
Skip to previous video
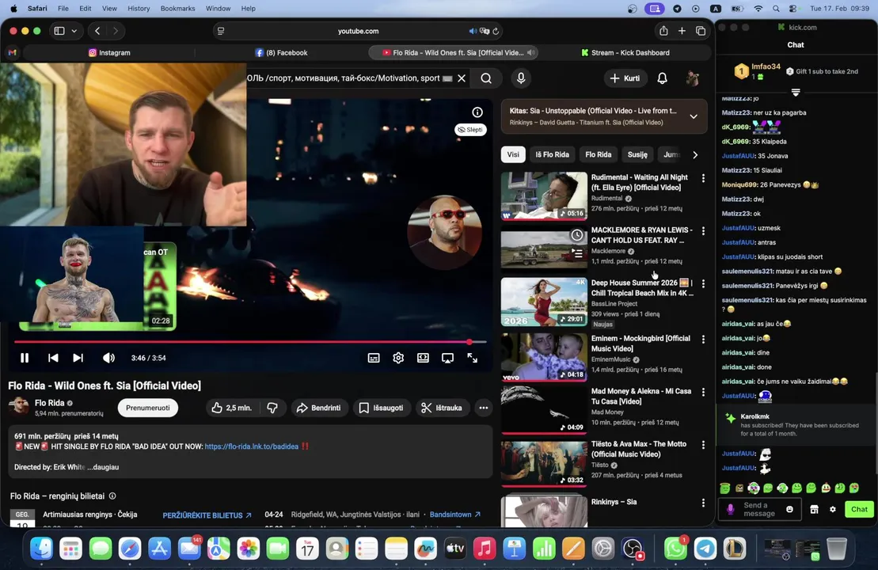pos(53,358)
